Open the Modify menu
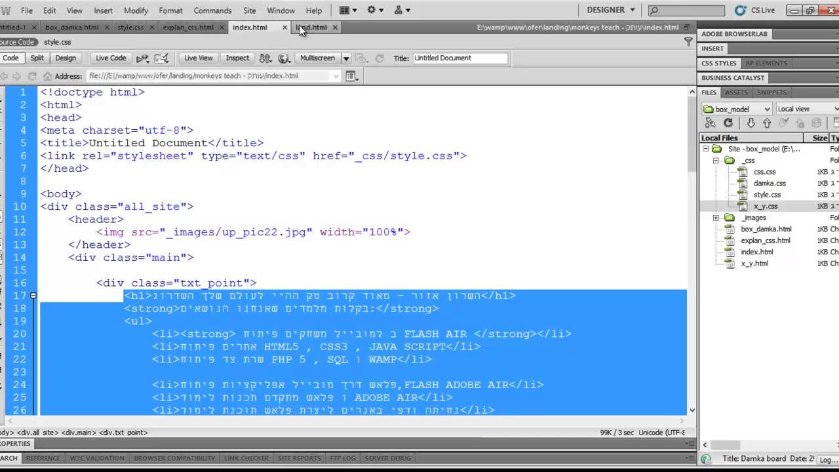Image resolution: width=839 pixels, height=472 pixels. 136,10
